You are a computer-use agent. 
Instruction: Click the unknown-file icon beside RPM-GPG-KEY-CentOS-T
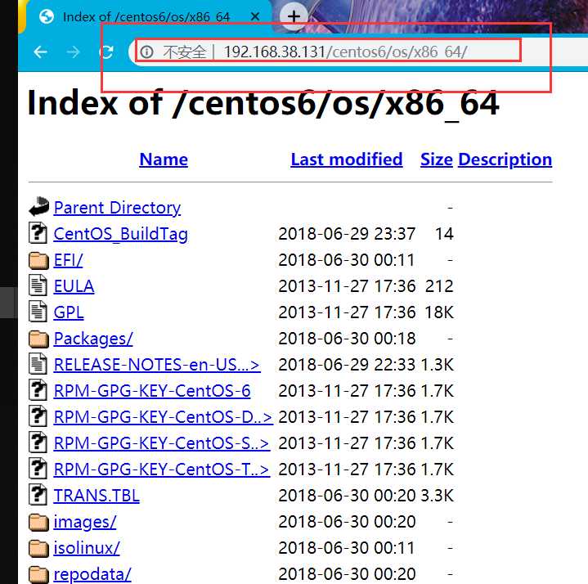coord(38,469)
